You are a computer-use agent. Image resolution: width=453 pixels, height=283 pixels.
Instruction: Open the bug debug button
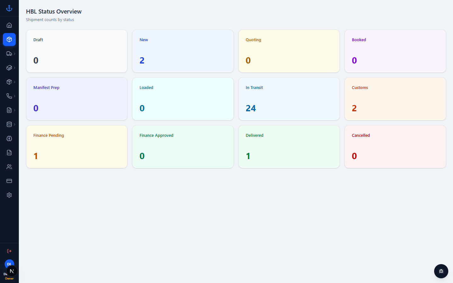pyautogui.click(x=441, y=271)
